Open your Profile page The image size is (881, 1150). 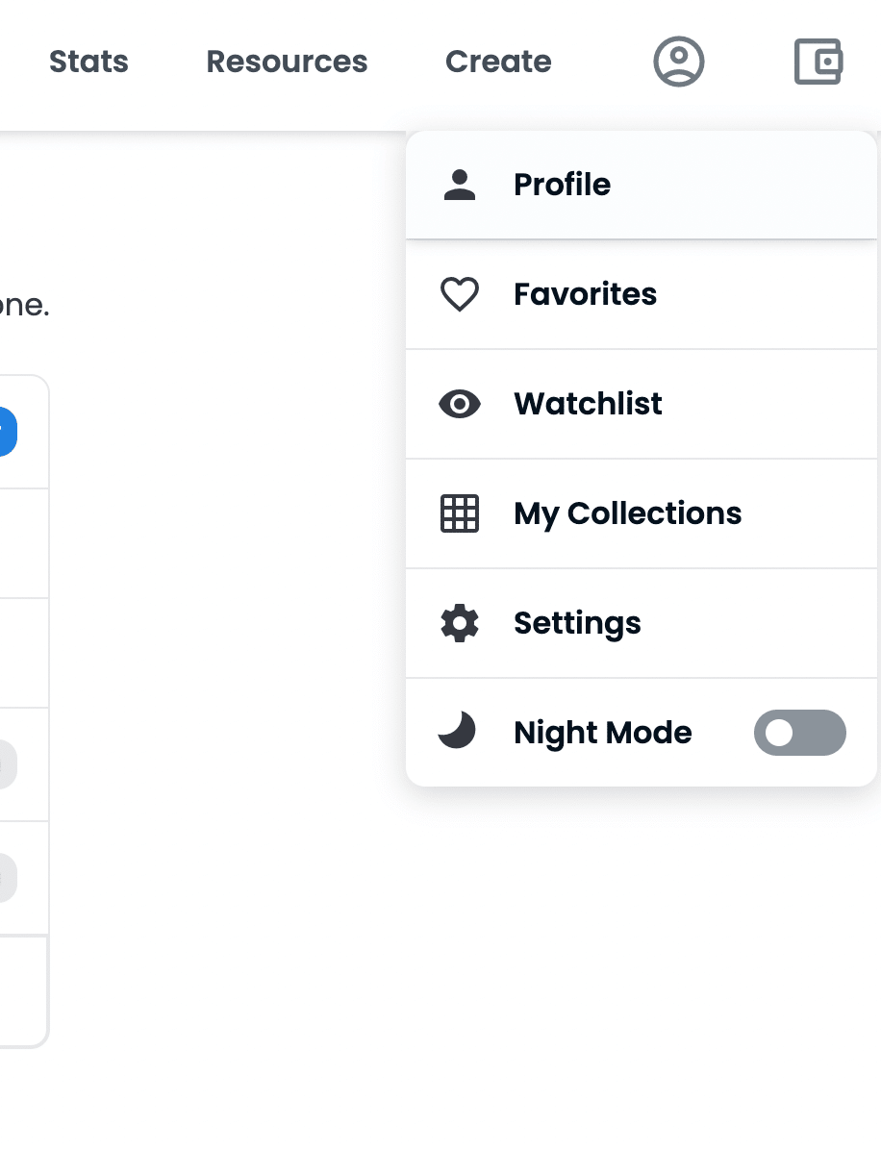coord(562,184)
